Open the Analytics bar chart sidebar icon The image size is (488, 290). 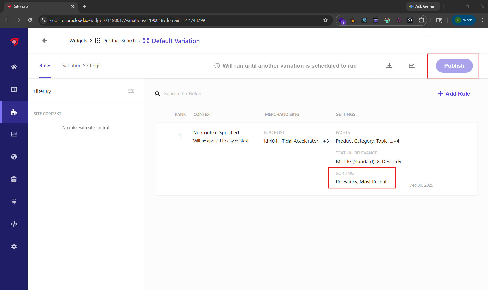click(x=14, y=134)
